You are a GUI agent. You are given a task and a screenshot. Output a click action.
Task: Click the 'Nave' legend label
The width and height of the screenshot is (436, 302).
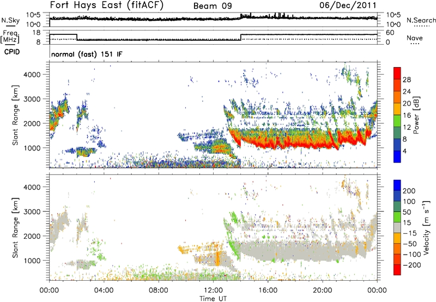coord(415,38)
